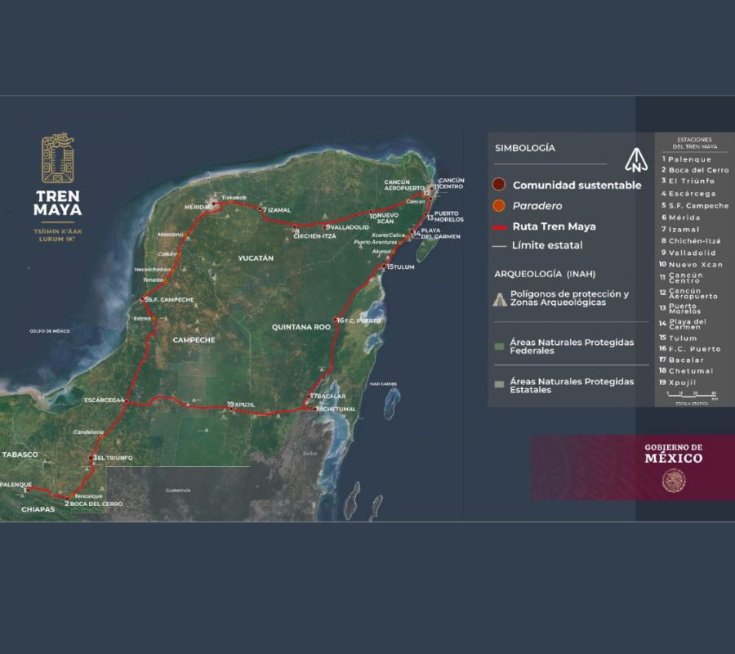
Task: Click the TSÍIMIN K'ÁAK LUKUM IK' subtitle
Action: [x=58, y=235]
